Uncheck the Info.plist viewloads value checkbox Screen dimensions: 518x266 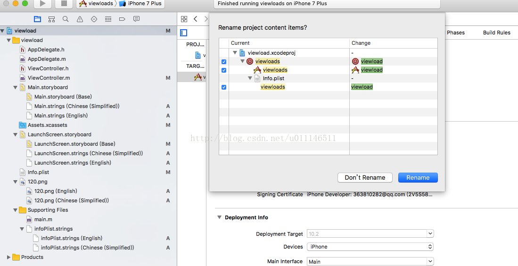click(x=224, y=87)
